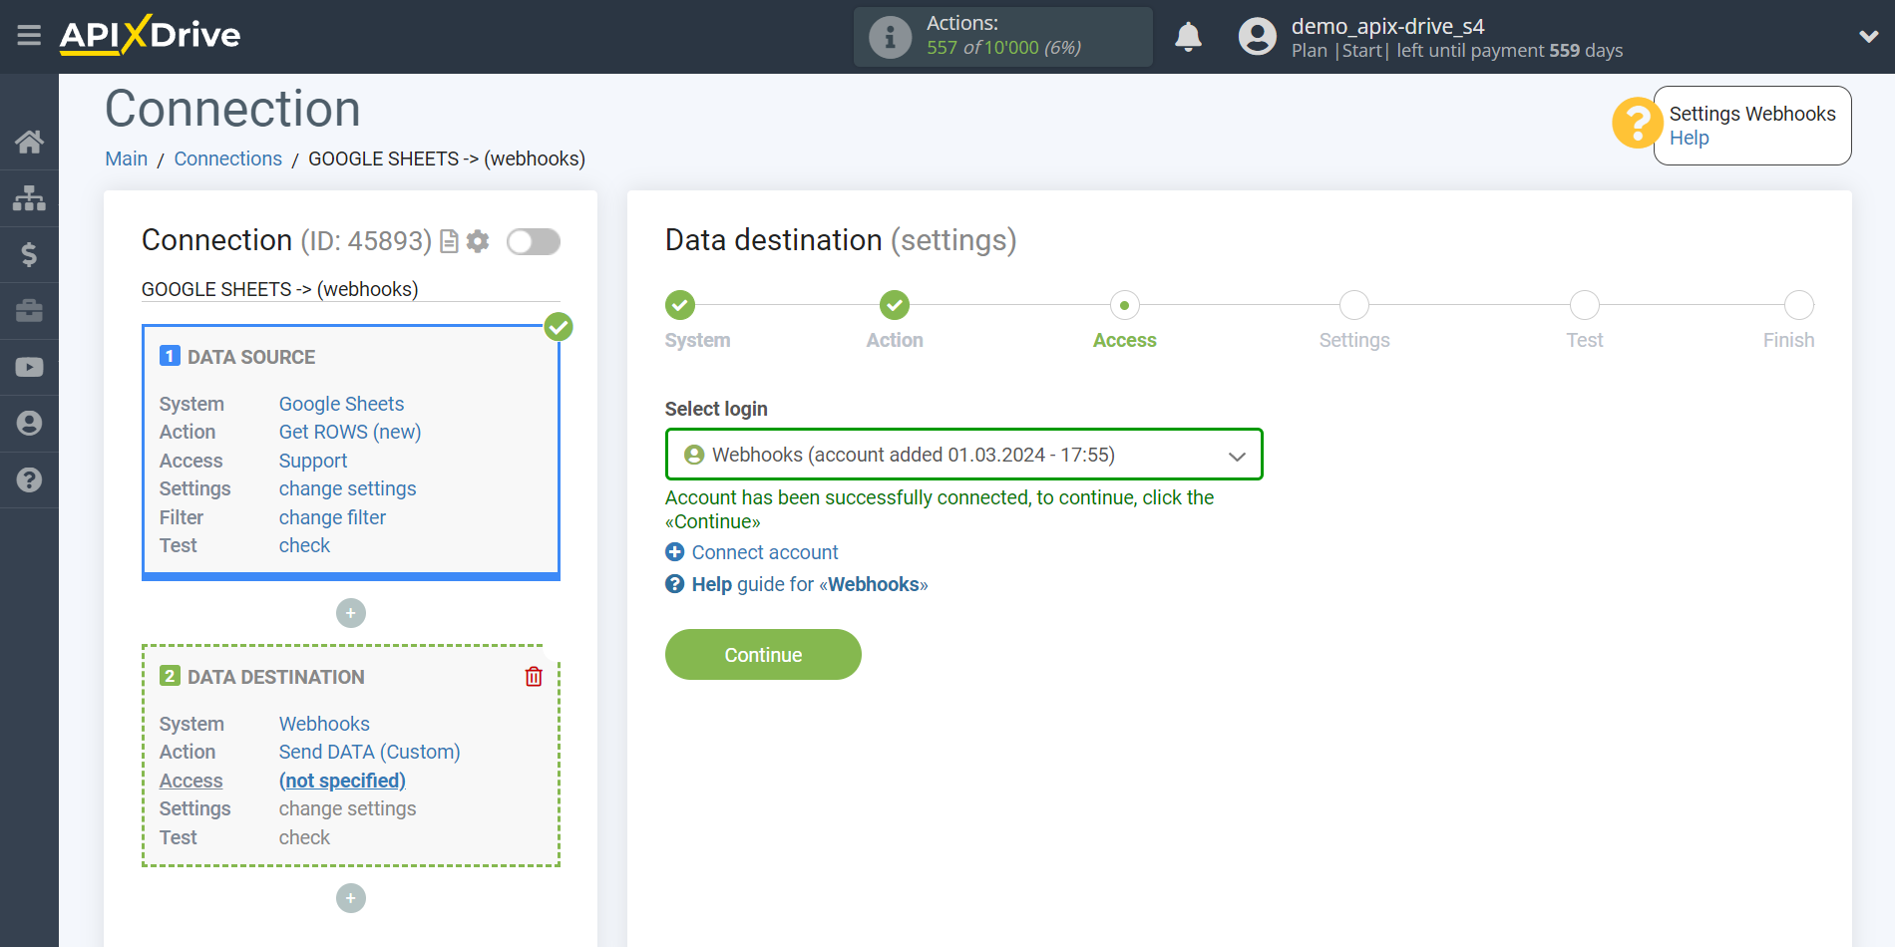Click the gear icon next to Connection ID
The image size is (1895, 947).
[478, 241]
